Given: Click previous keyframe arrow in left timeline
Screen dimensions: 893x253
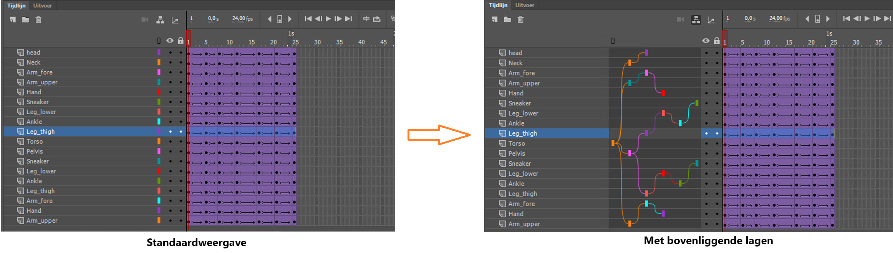Looking at the screenshot, I should (x=270, y=19).
